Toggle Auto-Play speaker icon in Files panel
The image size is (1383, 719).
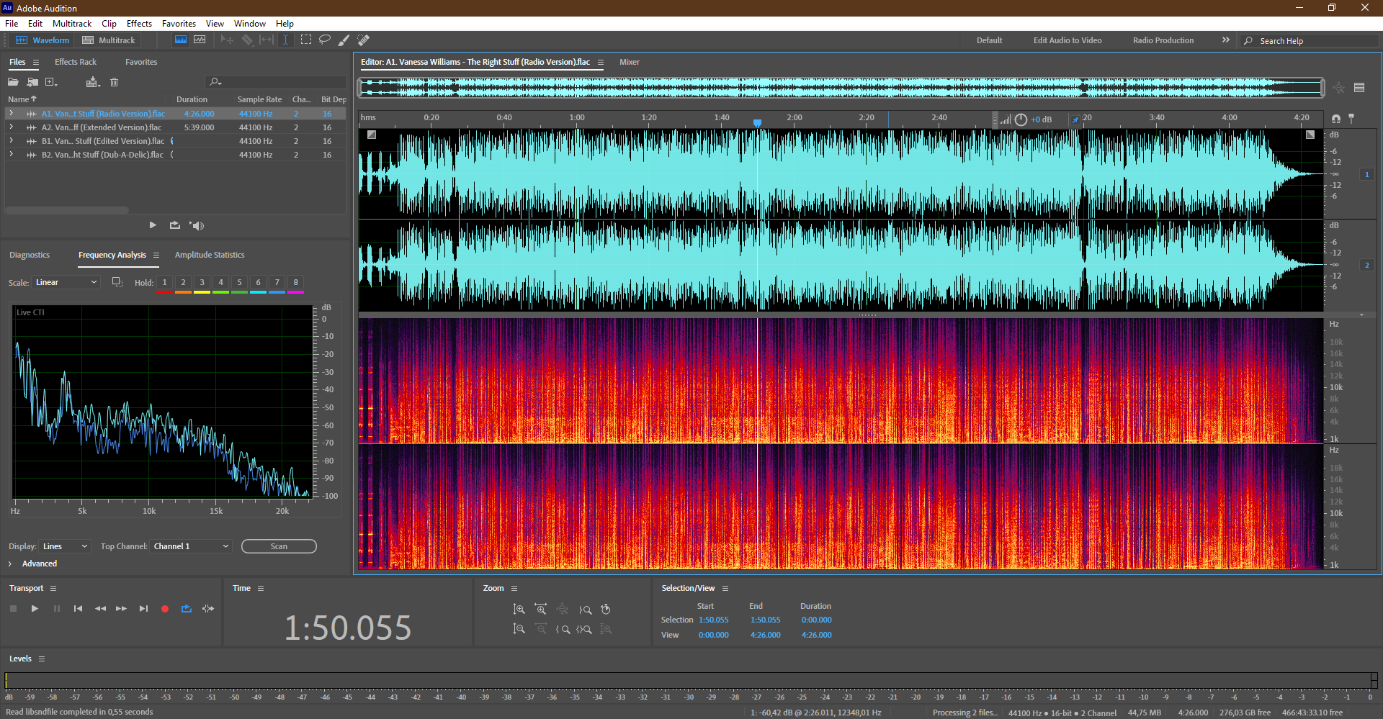coord(197,225)
